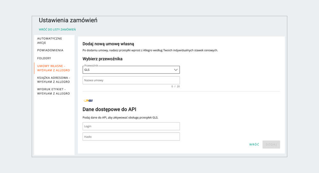Click the Wybierz przewoźnika heading

point(102,59)
